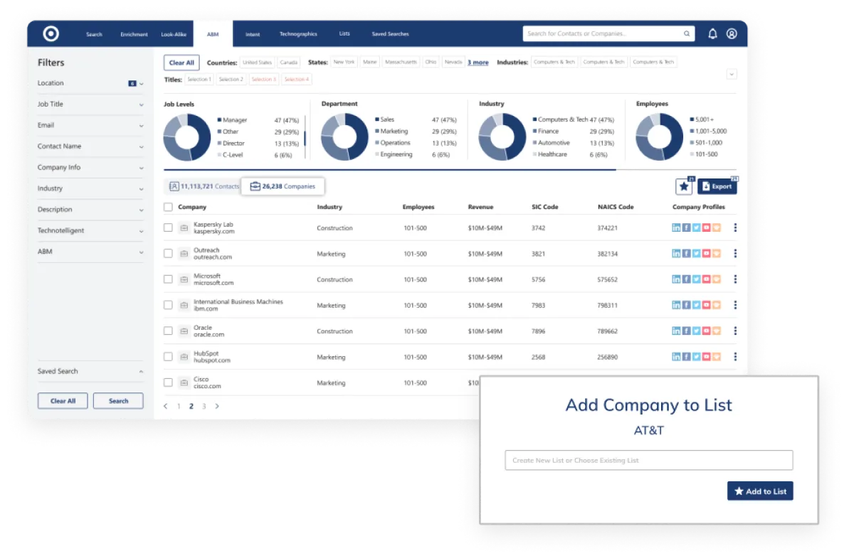Check the Oracle row checkbox
Image resolution: width=844 pixels, height=556 pixels.
[169, 331]
